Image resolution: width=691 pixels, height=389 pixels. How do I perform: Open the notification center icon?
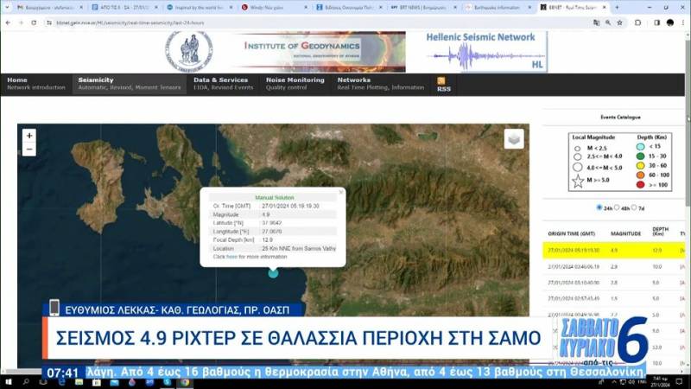[x=679, y=381]
